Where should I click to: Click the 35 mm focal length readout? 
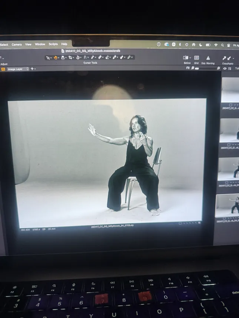[x=52, y=229]
